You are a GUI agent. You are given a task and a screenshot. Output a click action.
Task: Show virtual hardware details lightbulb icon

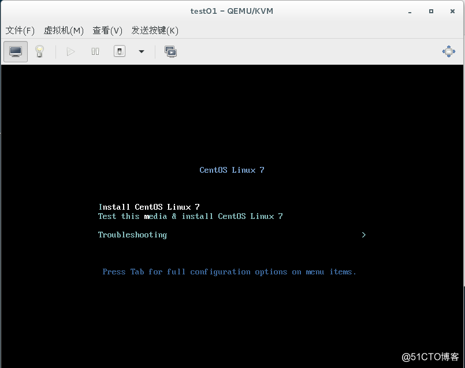39,51
